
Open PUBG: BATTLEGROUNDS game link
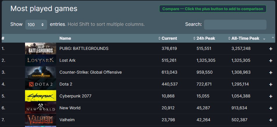84,48
